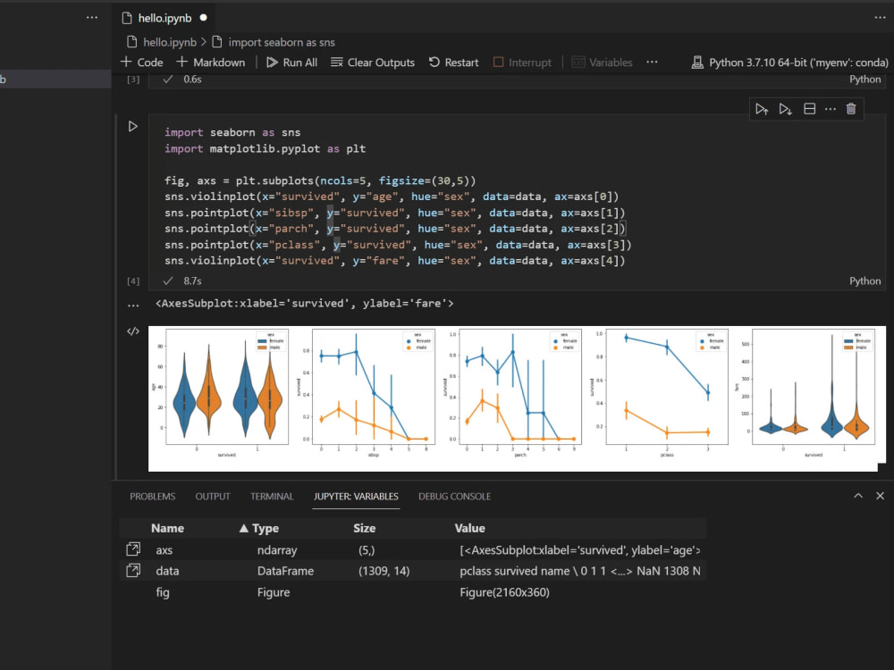894x670 pixels.
Task: Place cursor in plt.subplots code line
Action: pyautogui.click(x=320, y=180)
